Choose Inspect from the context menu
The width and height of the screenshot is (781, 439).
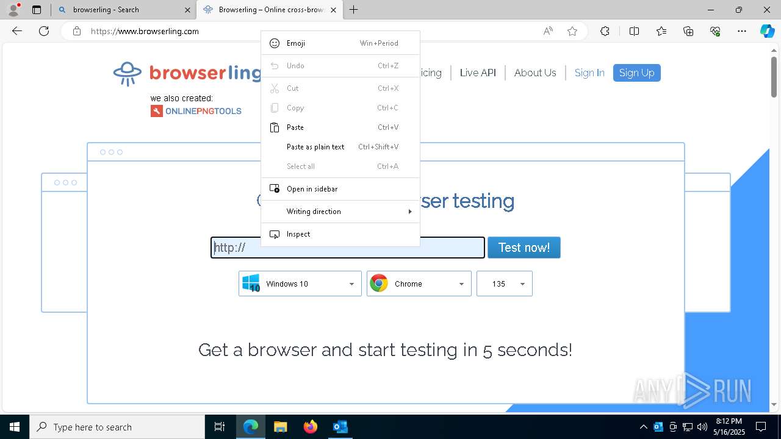pyautogui.click(x=340, y=234)
